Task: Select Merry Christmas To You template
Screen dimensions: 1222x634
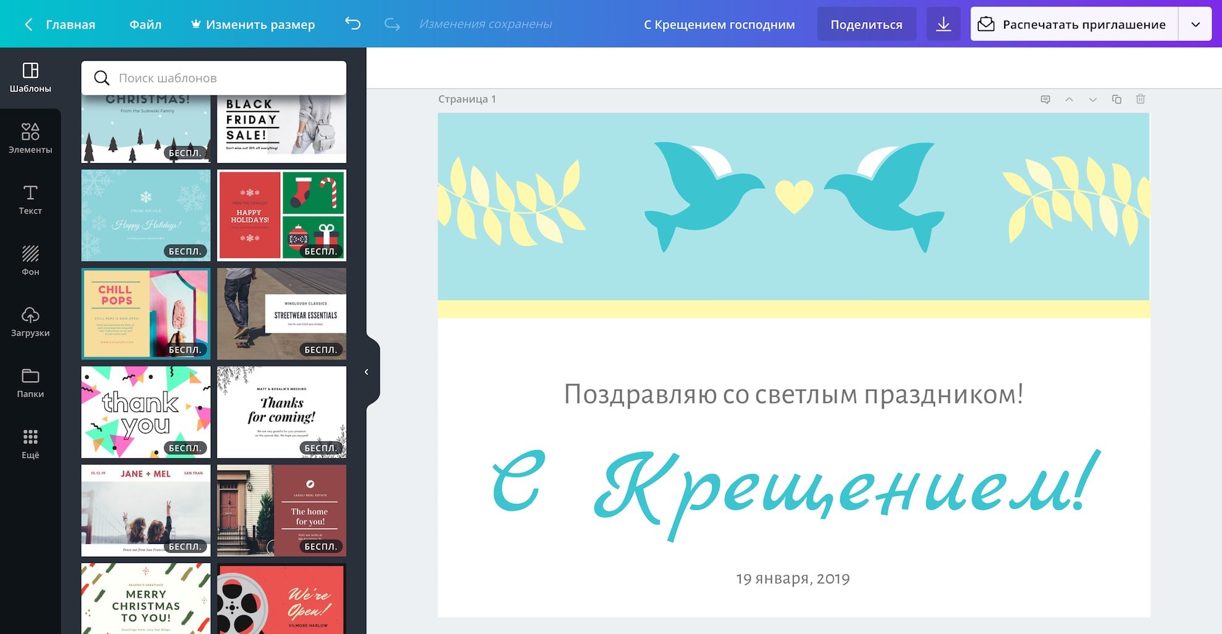Action: 146,598
